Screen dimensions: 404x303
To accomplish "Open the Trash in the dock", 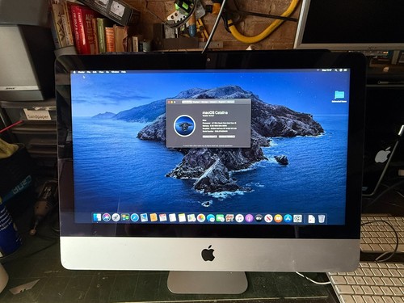I will [322, 218].
